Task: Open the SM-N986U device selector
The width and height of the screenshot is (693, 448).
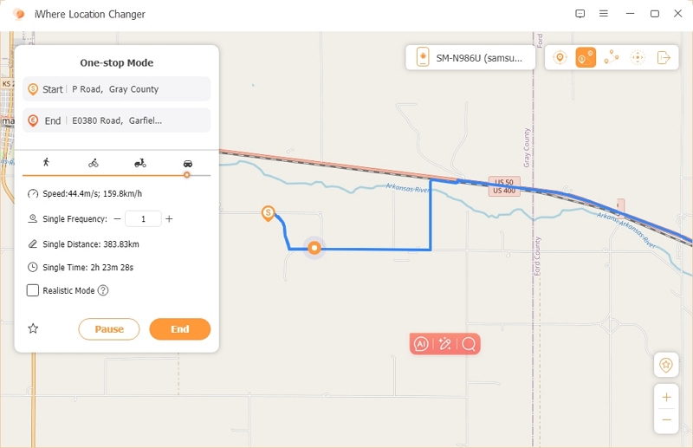Action: coord(470,57)
